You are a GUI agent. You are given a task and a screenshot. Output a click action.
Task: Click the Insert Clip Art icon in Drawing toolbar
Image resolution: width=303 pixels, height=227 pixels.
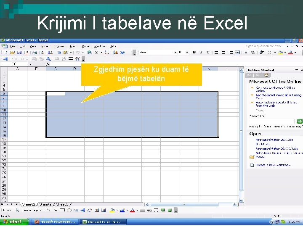coord(97,210)
